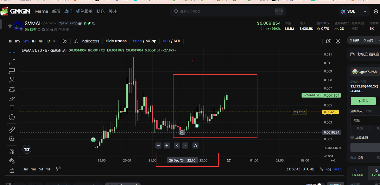
Task: Toggle lock all drawings
Action: pyautogui.click(x=12, y=170)
